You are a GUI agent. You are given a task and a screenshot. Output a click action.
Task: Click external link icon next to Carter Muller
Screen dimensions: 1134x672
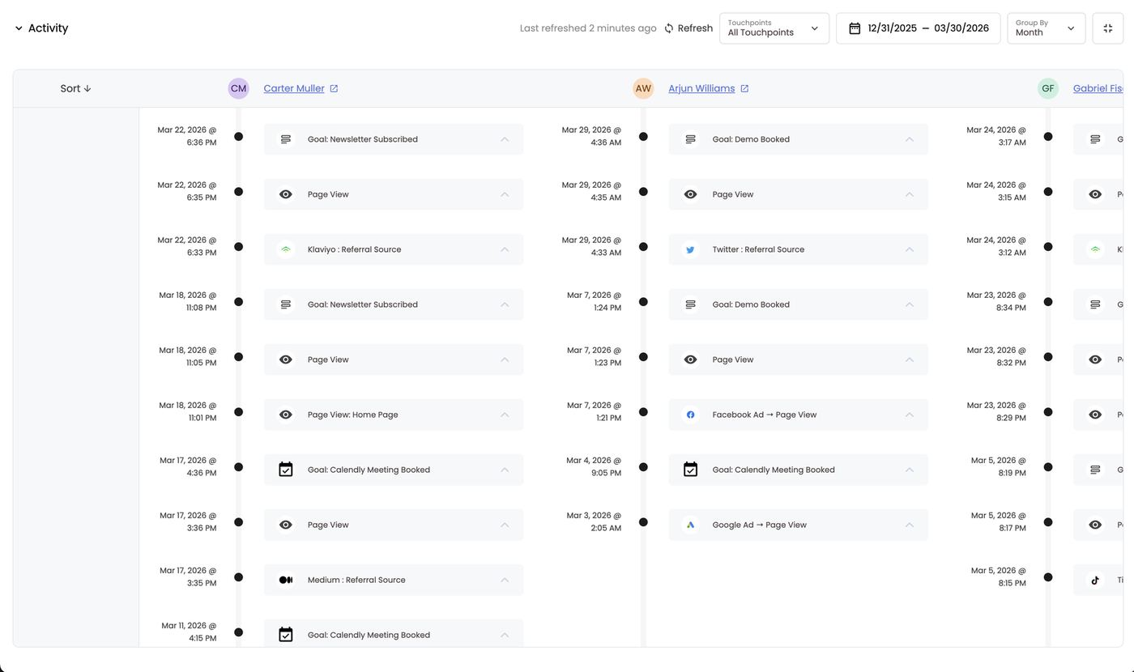tap(334, 89)
